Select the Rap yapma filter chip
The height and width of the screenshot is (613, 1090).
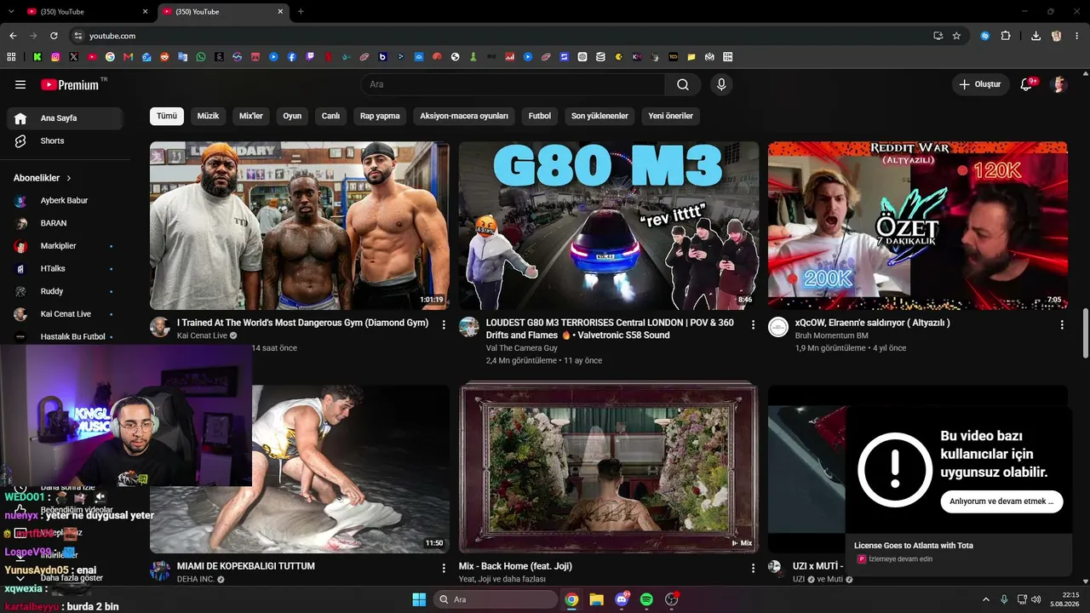click(x=380, y=116)
